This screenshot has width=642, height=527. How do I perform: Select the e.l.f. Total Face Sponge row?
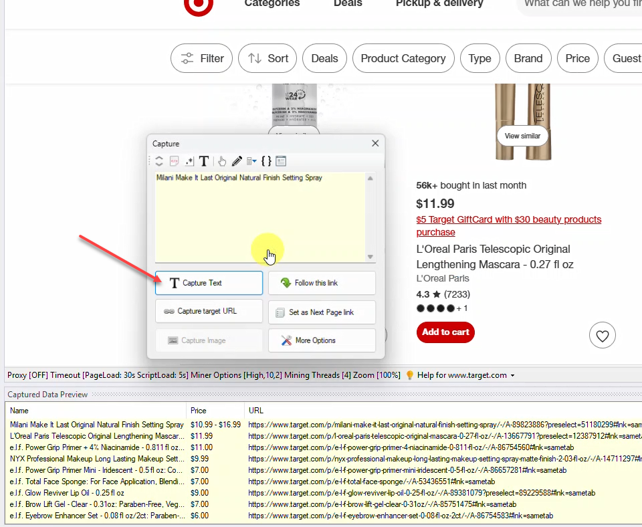[324, 482]
